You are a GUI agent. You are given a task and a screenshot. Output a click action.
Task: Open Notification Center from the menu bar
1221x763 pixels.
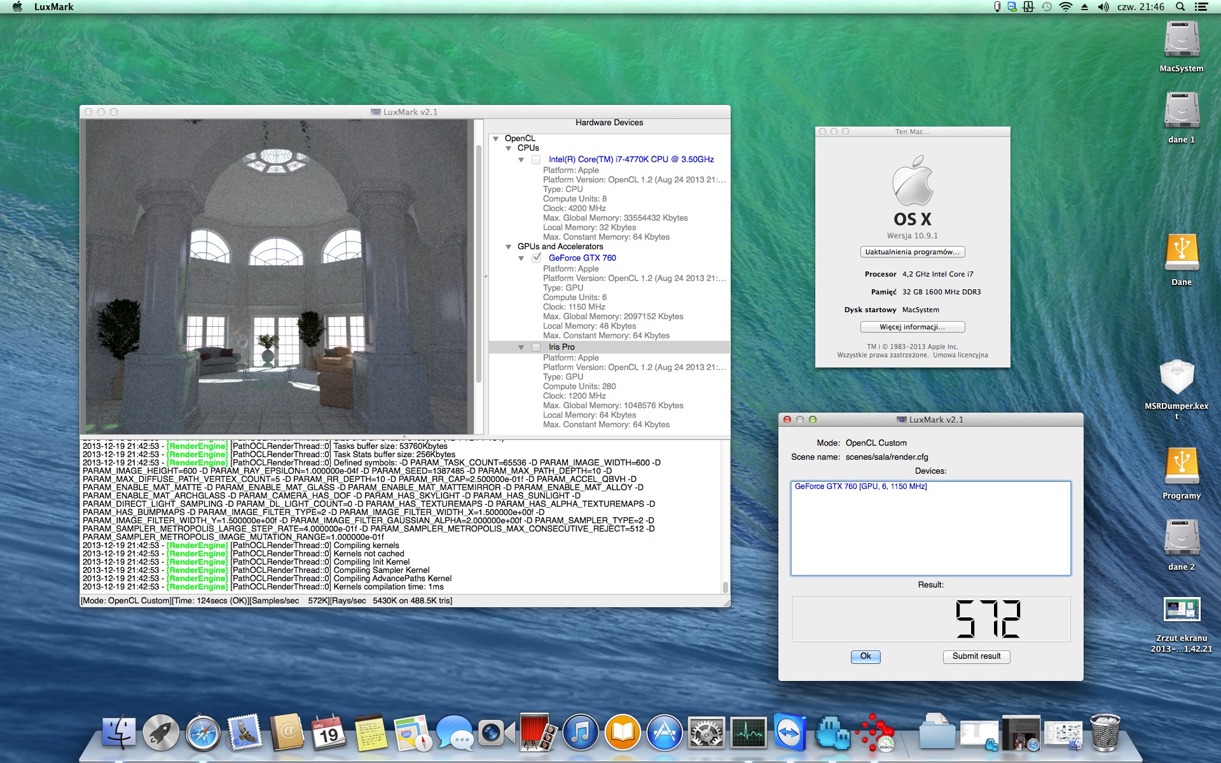coord(1201,7)
